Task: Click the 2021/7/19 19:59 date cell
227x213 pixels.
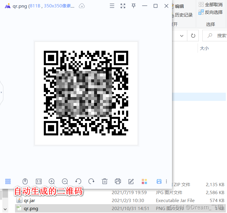Action: click(x=129, y=193)
